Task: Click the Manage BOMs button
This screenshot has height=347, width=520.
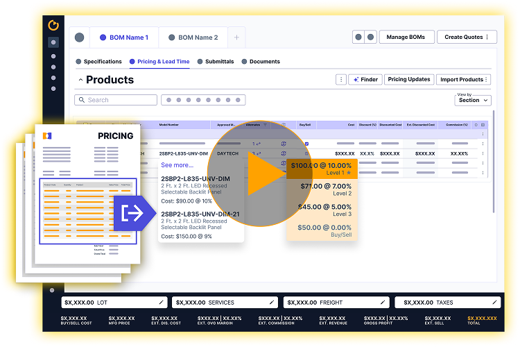Action: coord(406,37)
